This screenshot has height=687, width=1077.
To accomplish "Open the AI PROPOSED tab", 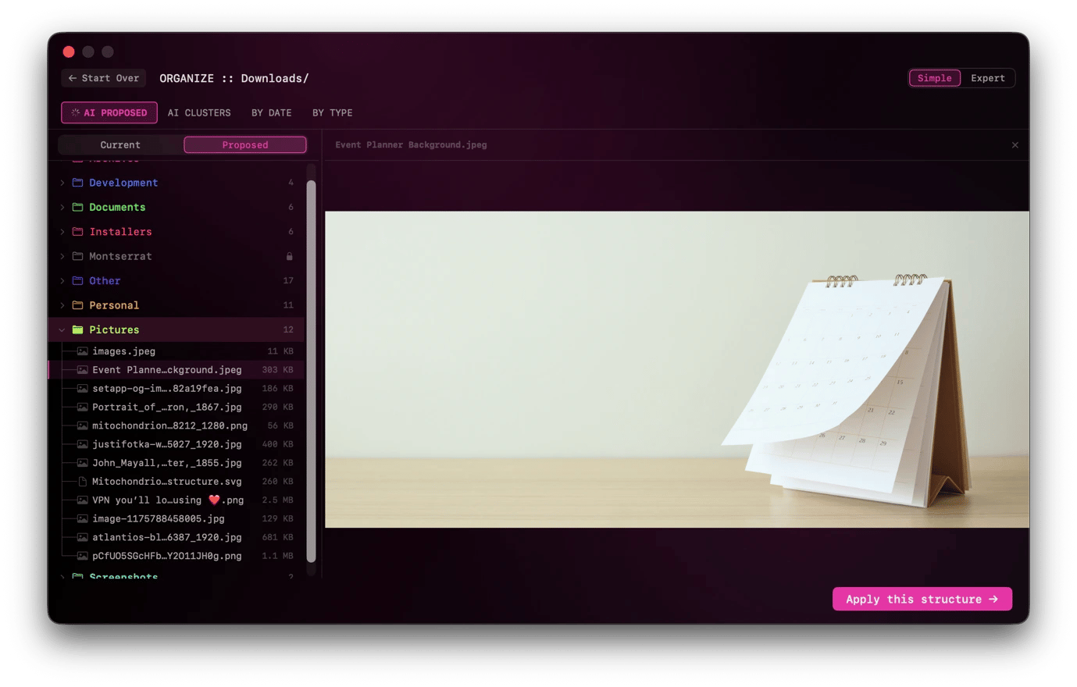I will tap(109, 112).
